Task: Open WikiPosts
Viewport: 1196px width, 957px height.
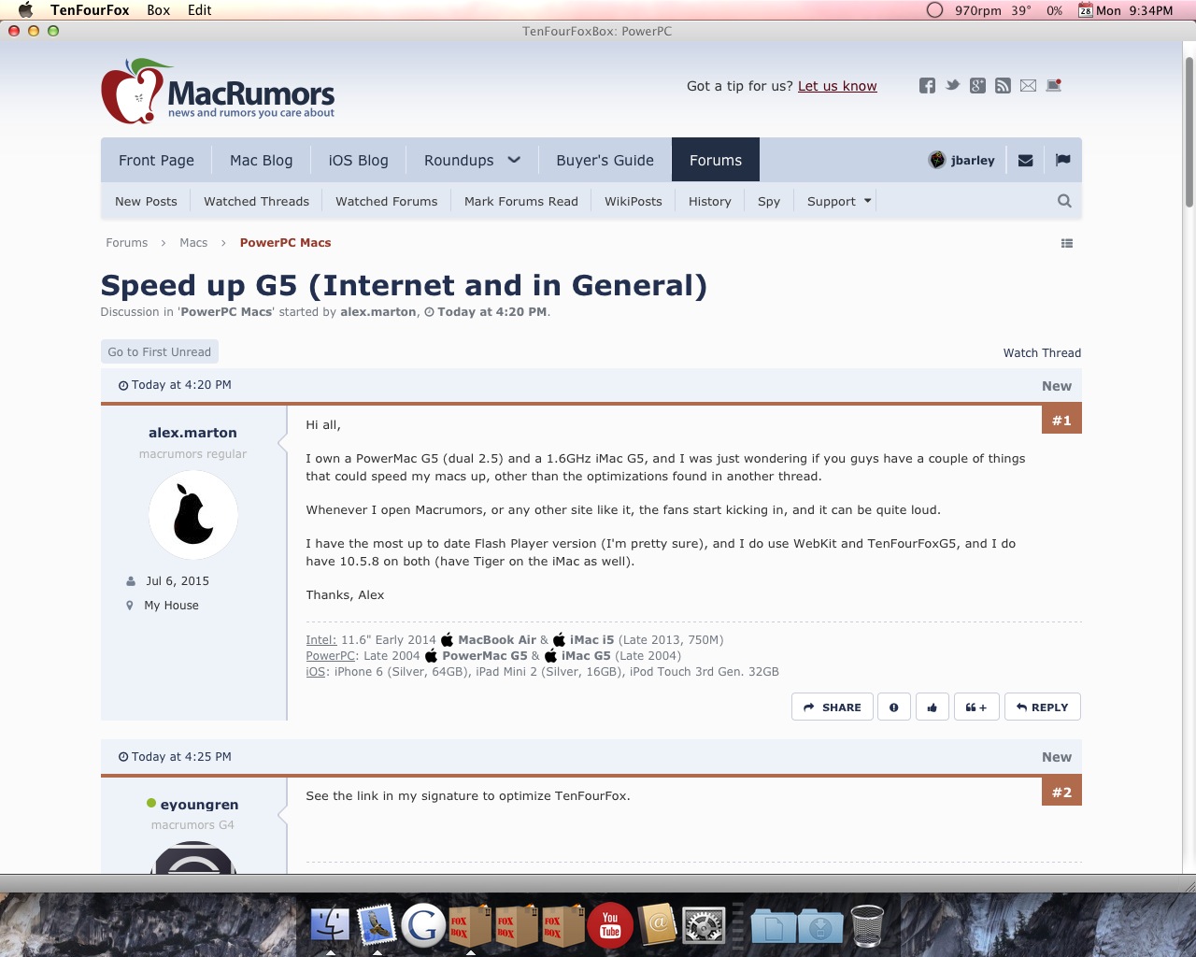Action: point(633,201)
